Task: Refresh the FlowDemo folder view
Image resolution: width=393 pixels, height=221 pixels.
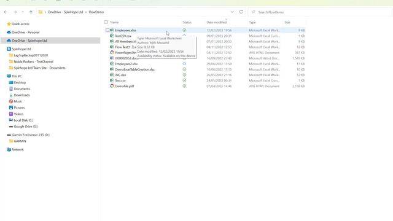Action: 241,12
